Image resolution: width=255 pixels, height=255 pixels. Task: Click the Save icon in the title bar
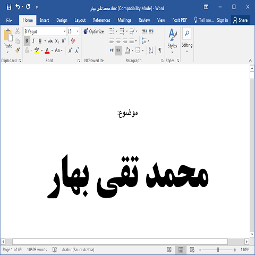coord(9,7)
